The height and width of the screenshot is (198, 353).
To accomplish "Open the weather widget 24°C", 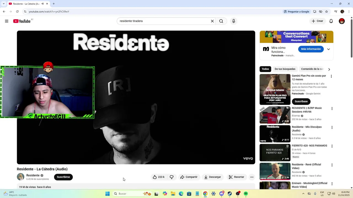I will (x=14, y=194).
